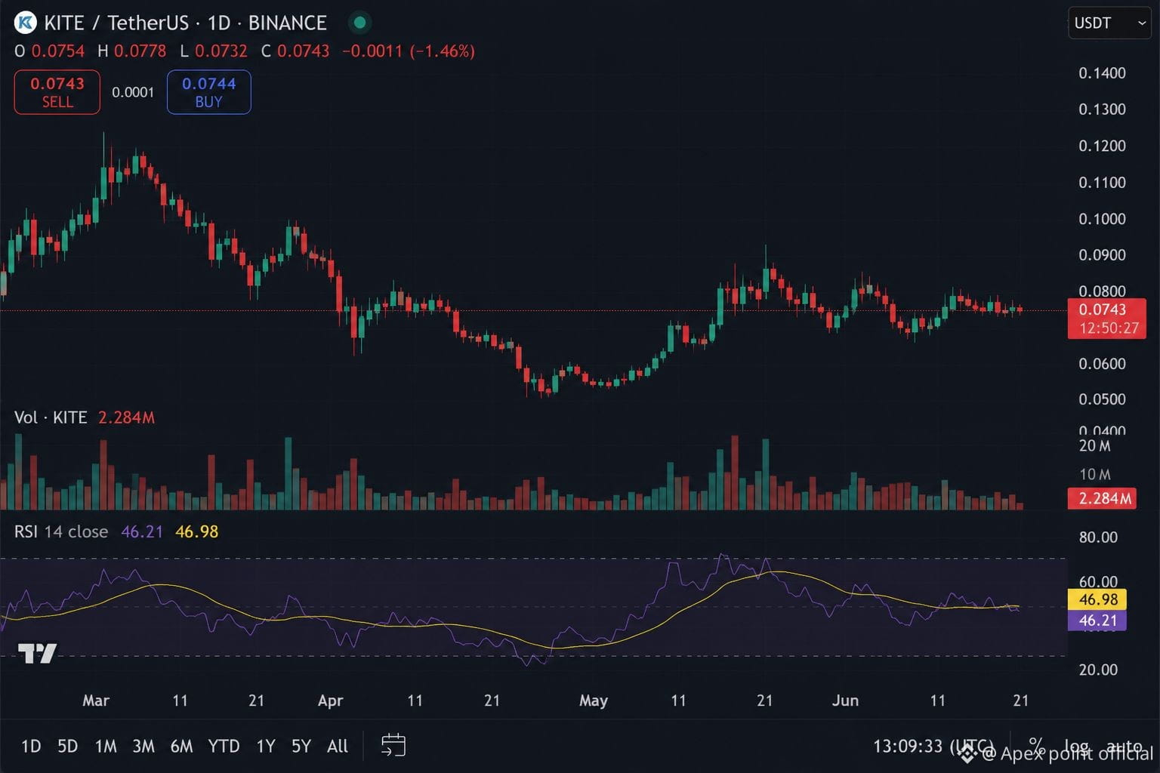The width and height of the screenshot is (1160, 773).
Task: Click the 0.0744 BUY button
Action: [x=208, y=92]
